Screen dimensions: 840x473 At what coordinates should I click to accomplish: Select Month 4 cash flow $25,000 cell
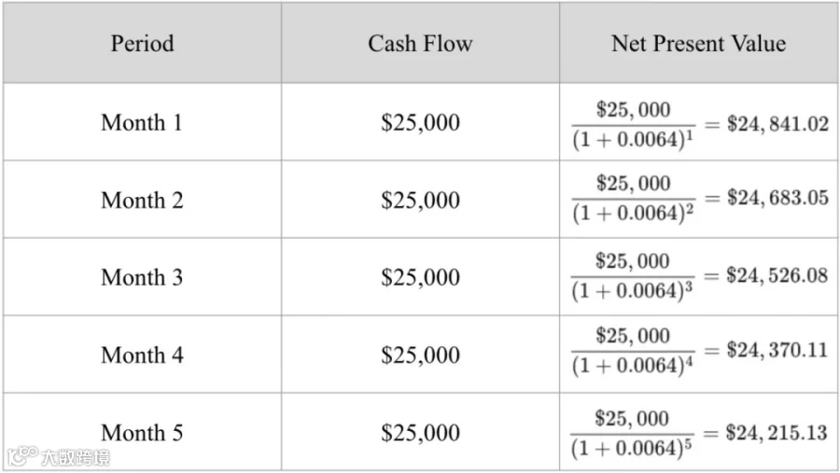pos(421,355)
